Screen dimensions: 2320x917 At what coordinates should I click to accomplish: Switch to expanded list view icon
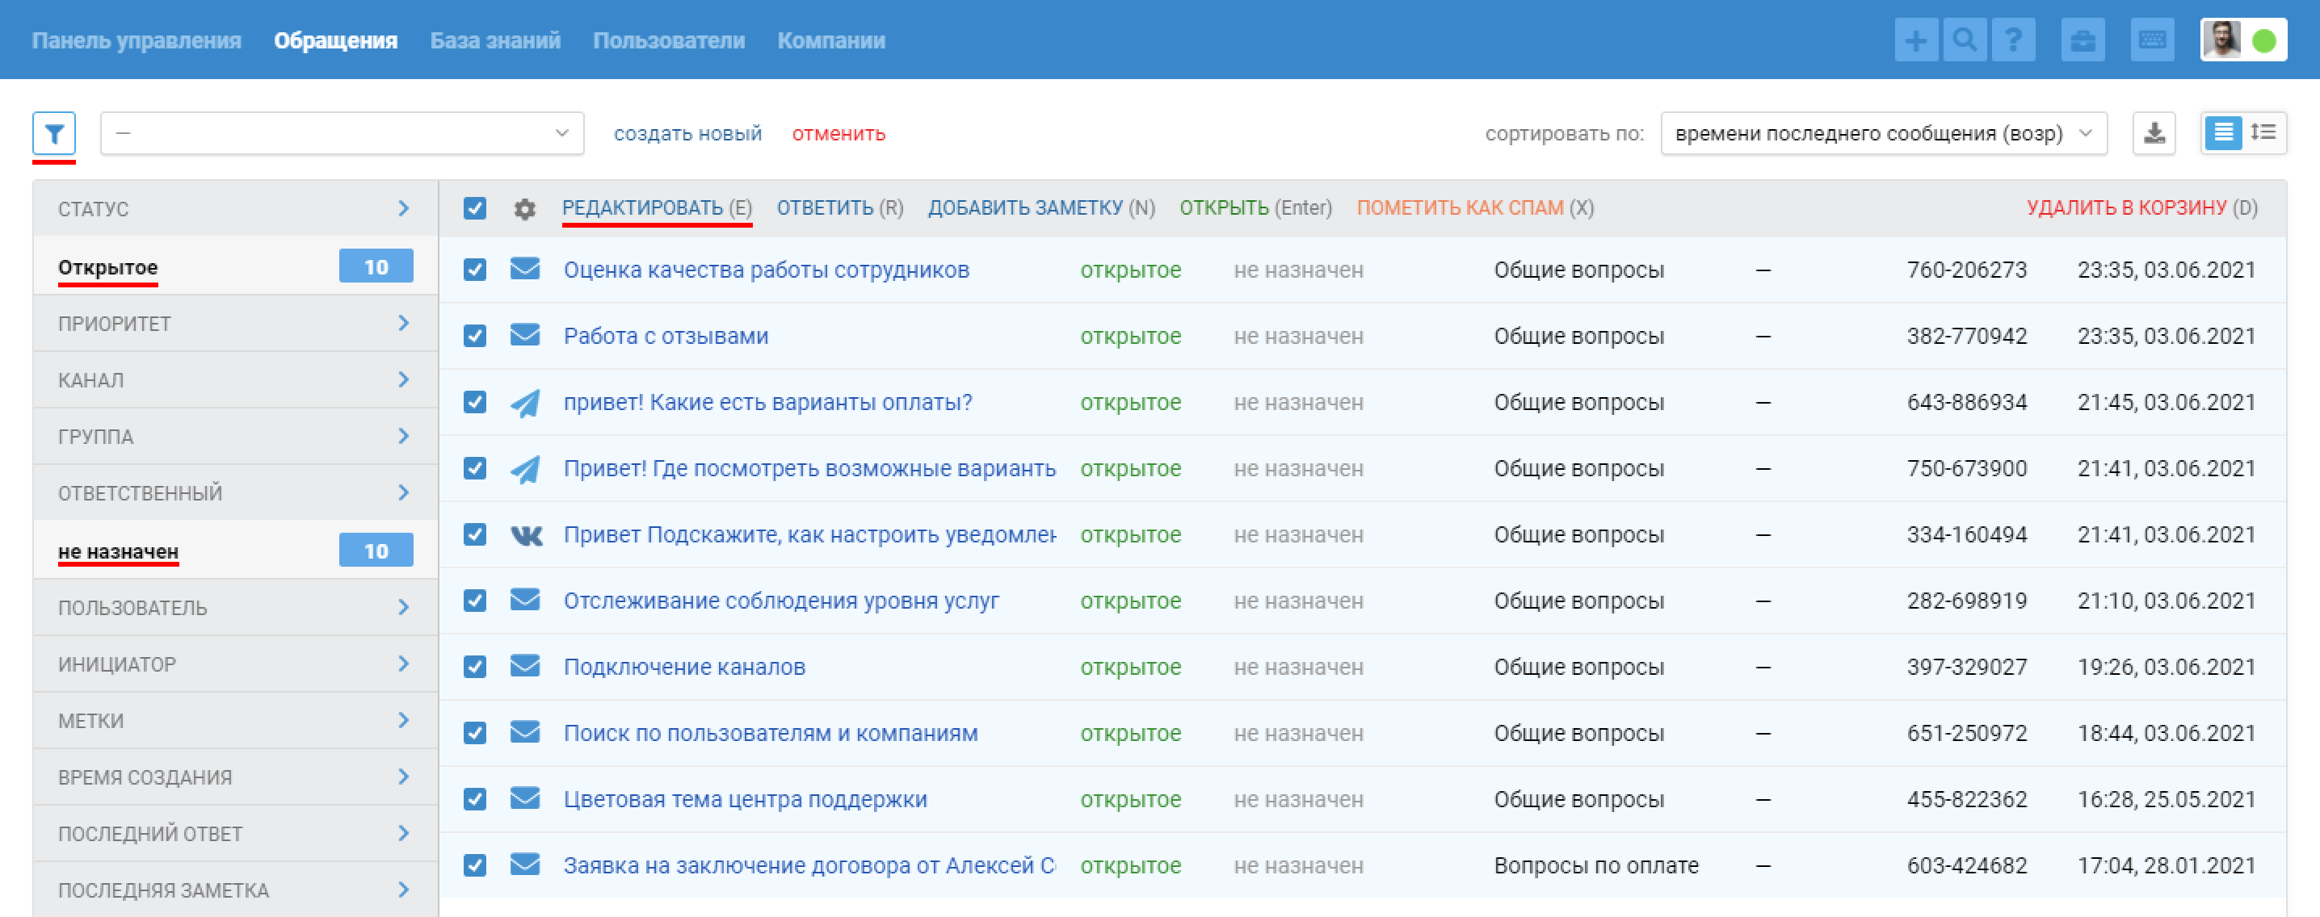coord(2263,133)
